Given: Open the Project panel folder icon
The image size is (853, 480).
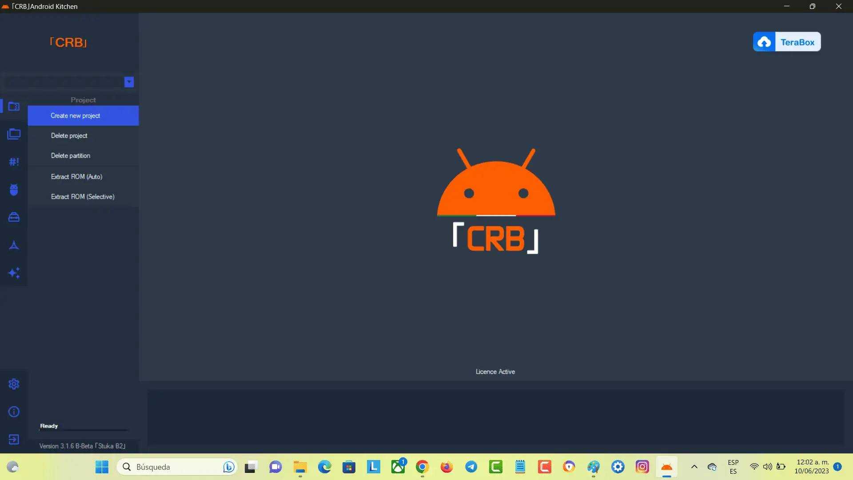Looking at the screenshot, I should (14, 106).
